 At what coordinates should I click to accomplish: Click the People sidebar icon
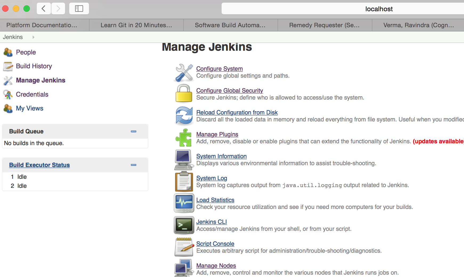(8, 52)
